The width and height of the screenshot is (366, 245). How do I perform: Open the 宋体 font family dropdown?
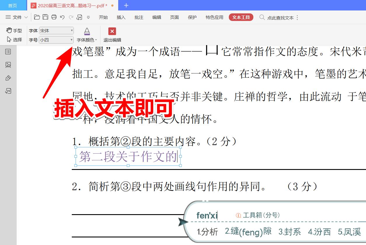click(71, 30)
